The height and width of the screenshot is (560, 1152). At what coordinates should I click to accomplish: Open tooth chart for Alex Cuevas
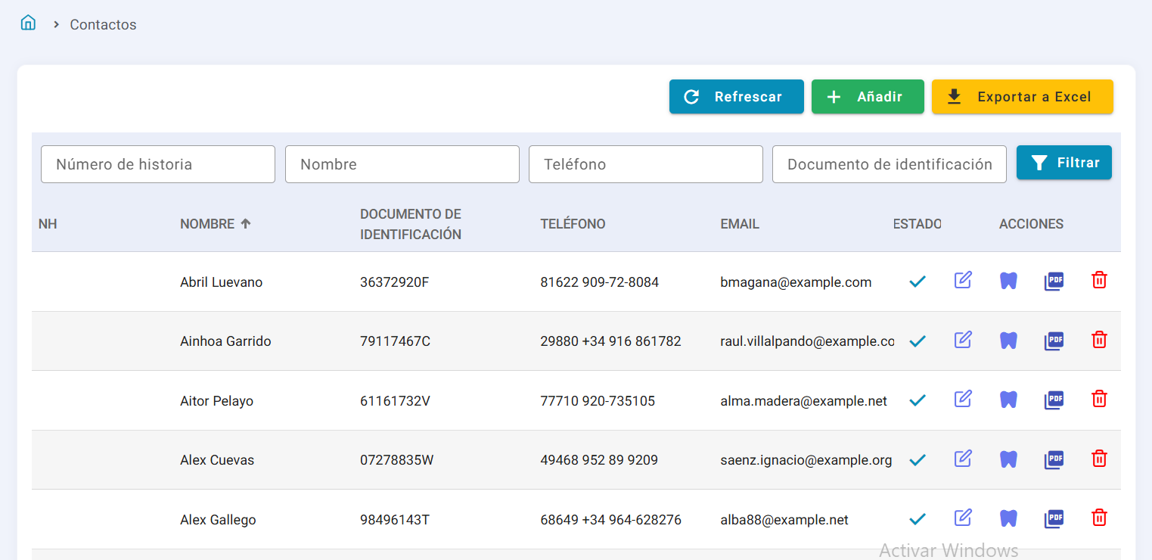[x=1008, y=459]
